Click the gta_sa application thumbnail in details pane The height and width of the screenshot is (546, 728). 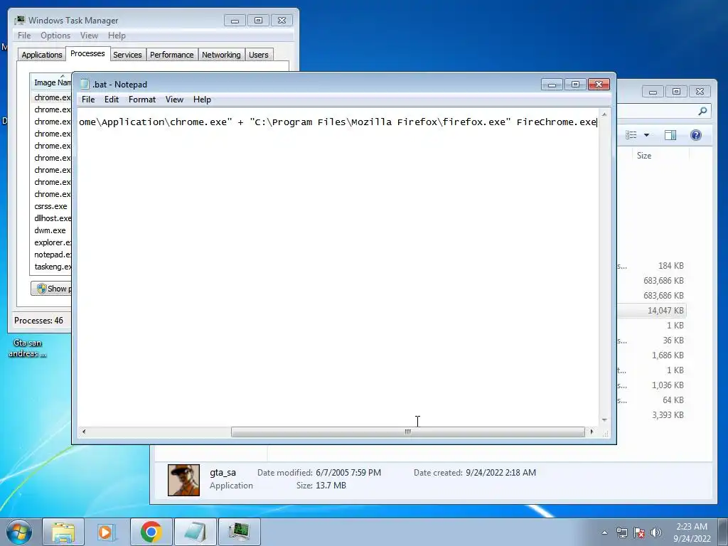[x=183, y=480]
